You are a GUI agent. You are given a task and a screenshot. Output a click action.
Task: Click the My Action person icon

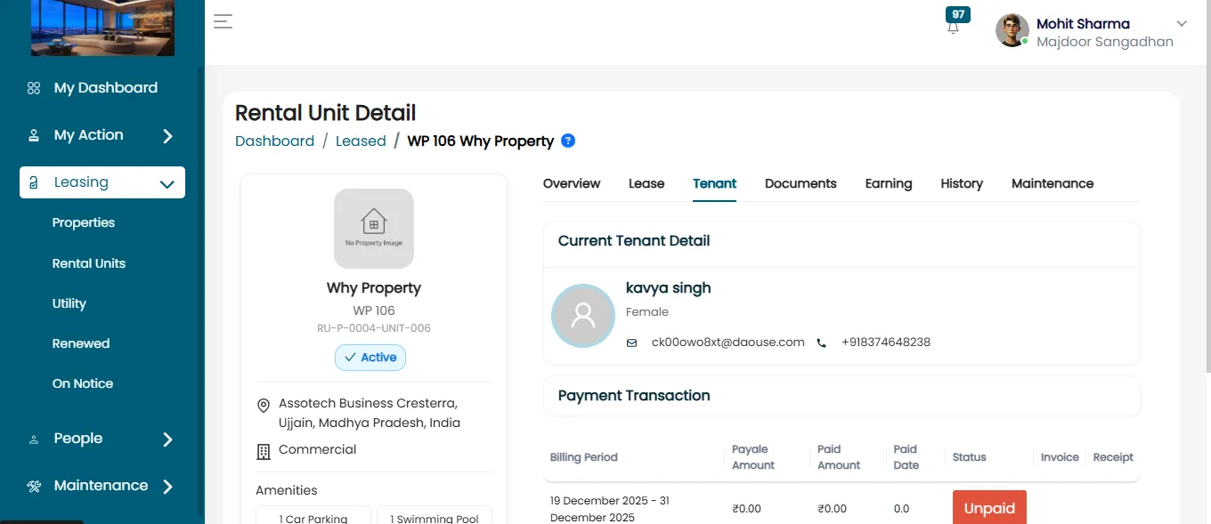[34, 135]
